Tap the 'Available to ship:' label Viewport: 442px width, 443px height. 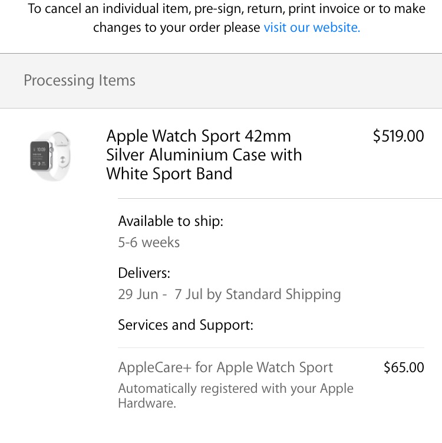point(170,221)
